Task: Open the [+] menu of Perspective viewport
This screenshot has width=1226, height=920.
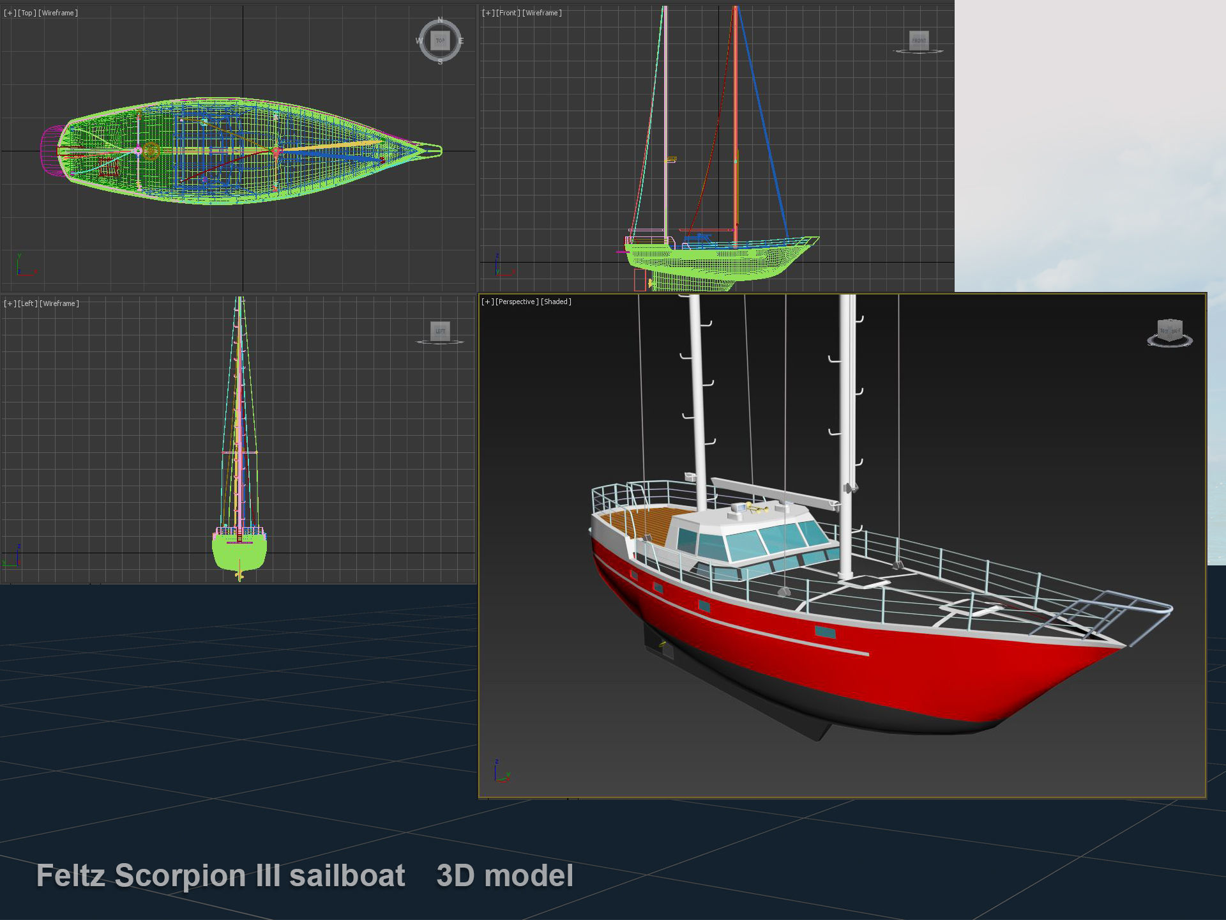Action: (x=487, y=302)
